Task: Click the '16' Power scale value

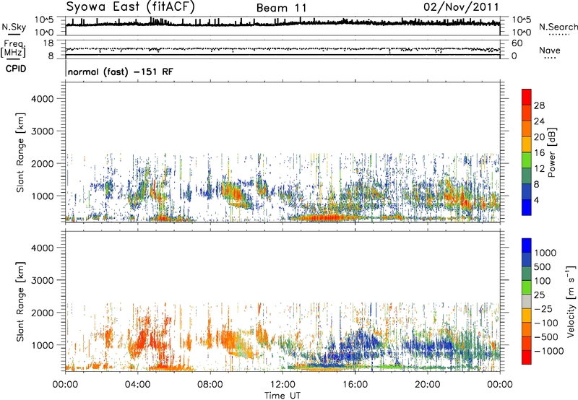Action: 539,153
